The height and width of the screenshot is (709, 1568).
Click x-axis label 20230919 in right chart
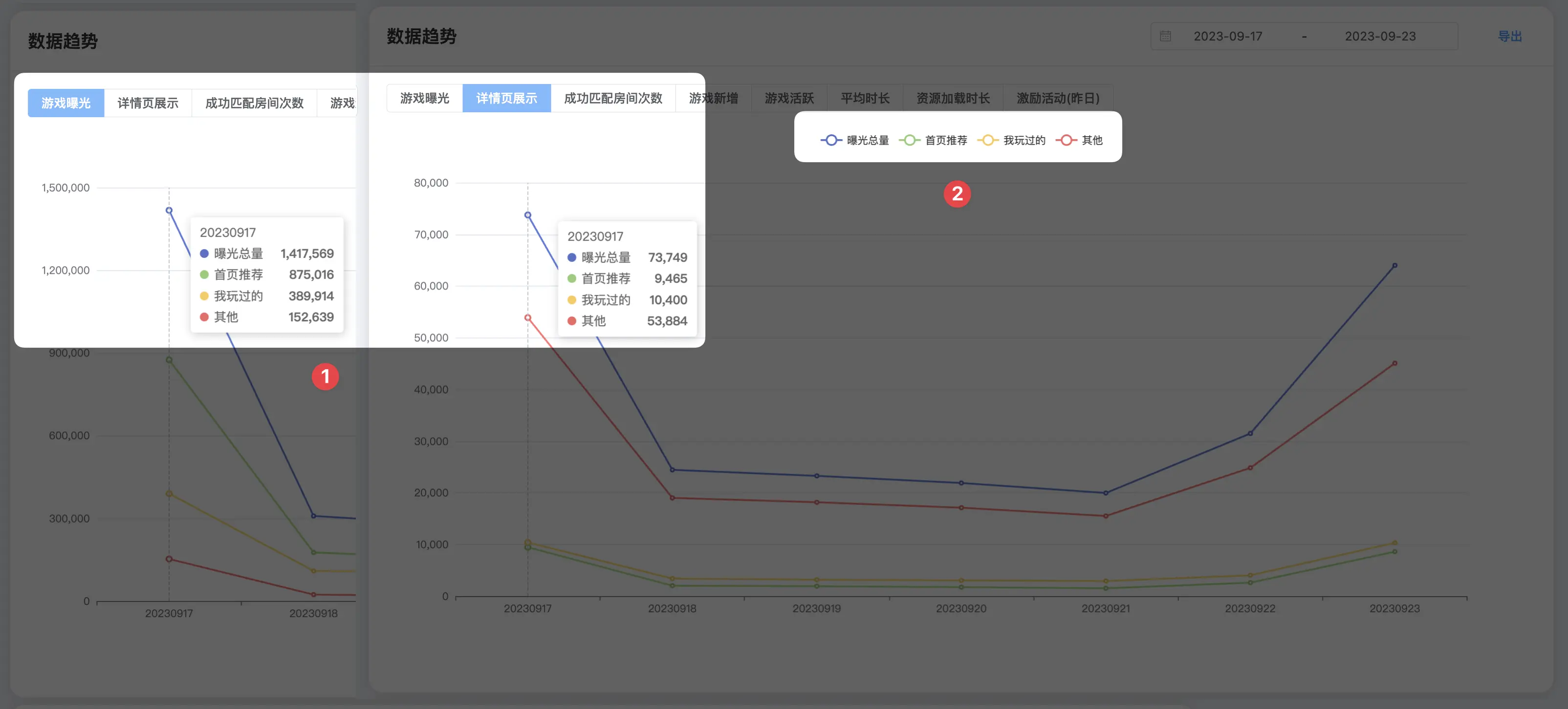(817, 609)
